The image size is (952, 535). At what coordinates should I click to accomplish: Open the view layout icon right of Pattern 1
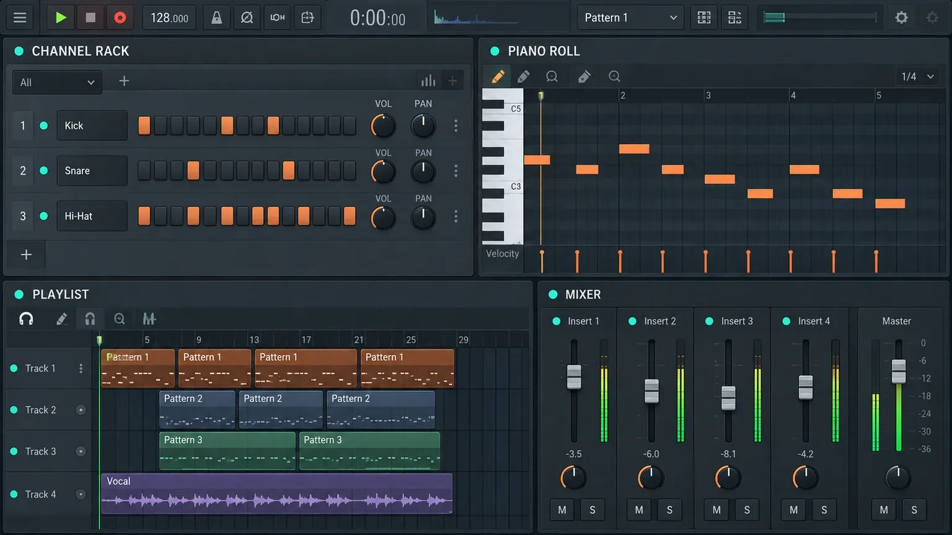tap(704, 17)
